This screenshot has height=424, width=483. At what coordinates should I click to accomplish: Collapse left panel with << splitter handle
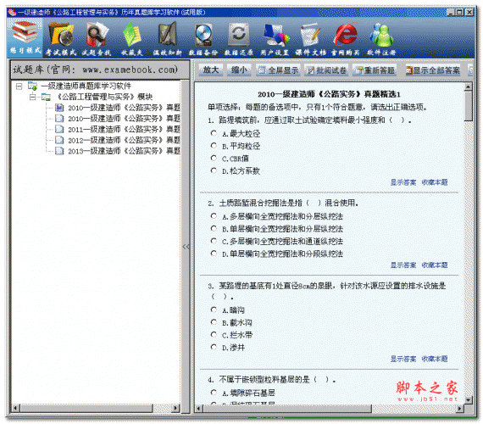click(186, 247)
